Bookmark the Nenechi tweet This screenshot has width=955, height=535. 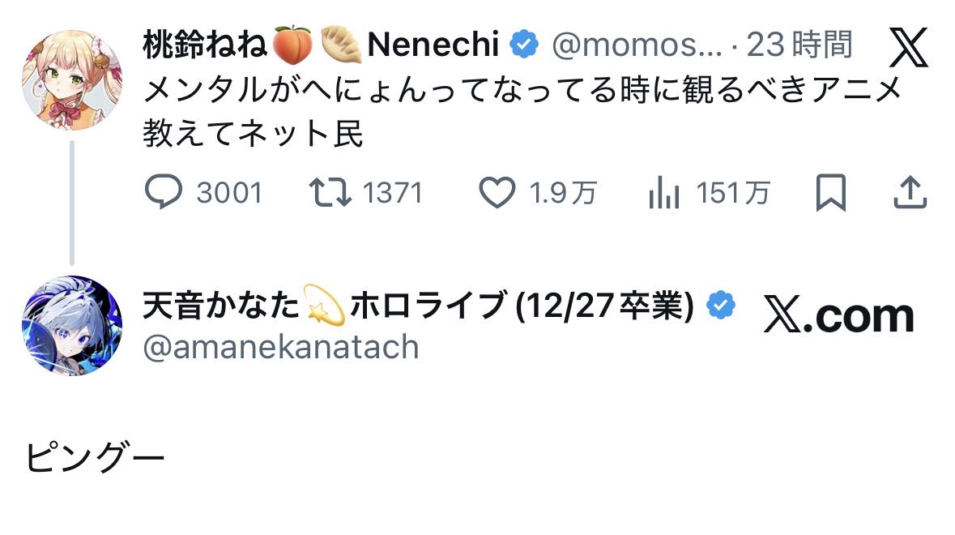(x=830, y=193)
